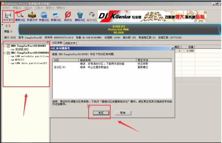222x143 pixels.
Task: Collapse the HD0:SangforFastIO(80GB) tree node
Action: (x=4, y=46)
